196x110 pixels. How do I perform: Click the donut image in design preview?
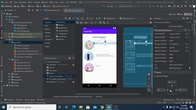coord(89,45)
